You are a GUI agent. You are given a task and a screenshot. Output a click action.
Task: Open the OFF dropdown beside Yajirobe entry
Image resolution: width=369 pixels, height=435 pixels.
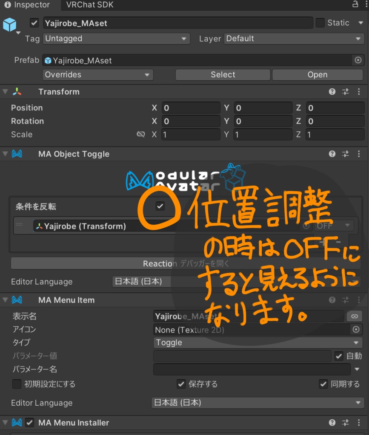coord(334,226)
